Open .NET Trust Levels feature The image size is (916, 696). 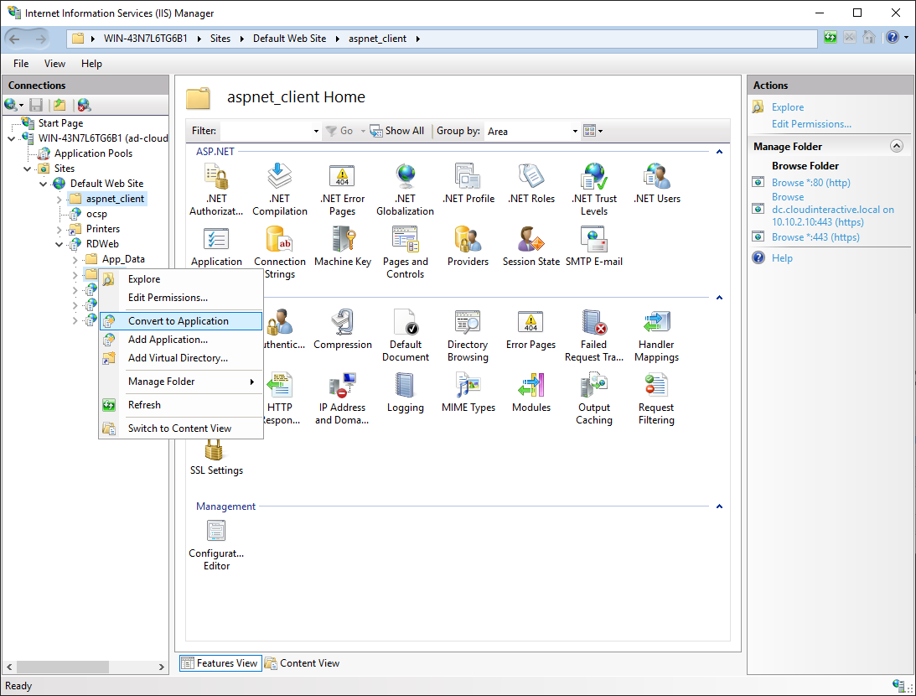click(594, 190)
